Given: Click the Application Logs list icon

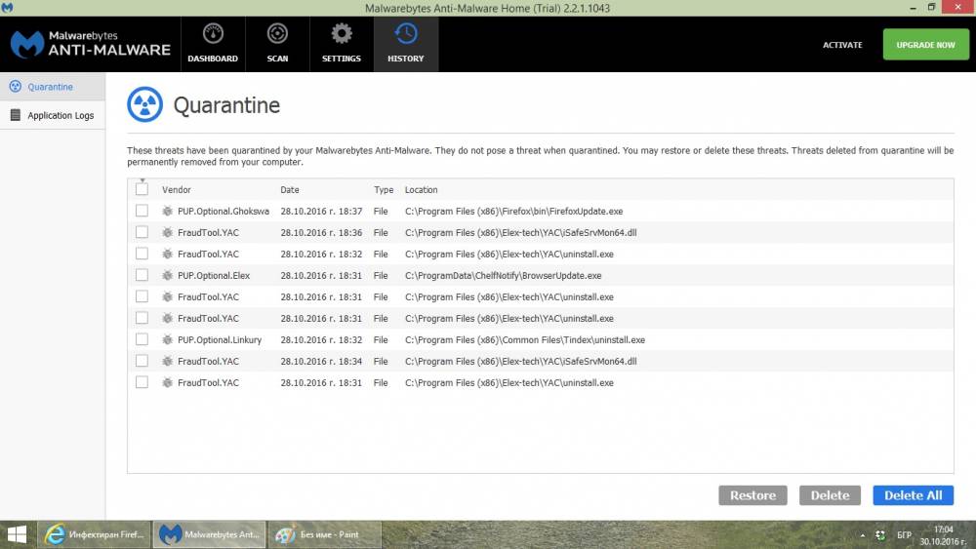Looking at the screenshot, I should [x=16, y=115].
